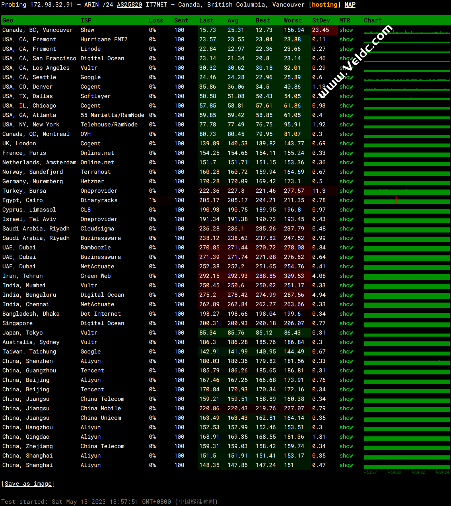Image resolution: width=451 pixels, height=506 pixels.
Task: Show MTR for India, Bengaluru
Action: click(x=346, y=295)
